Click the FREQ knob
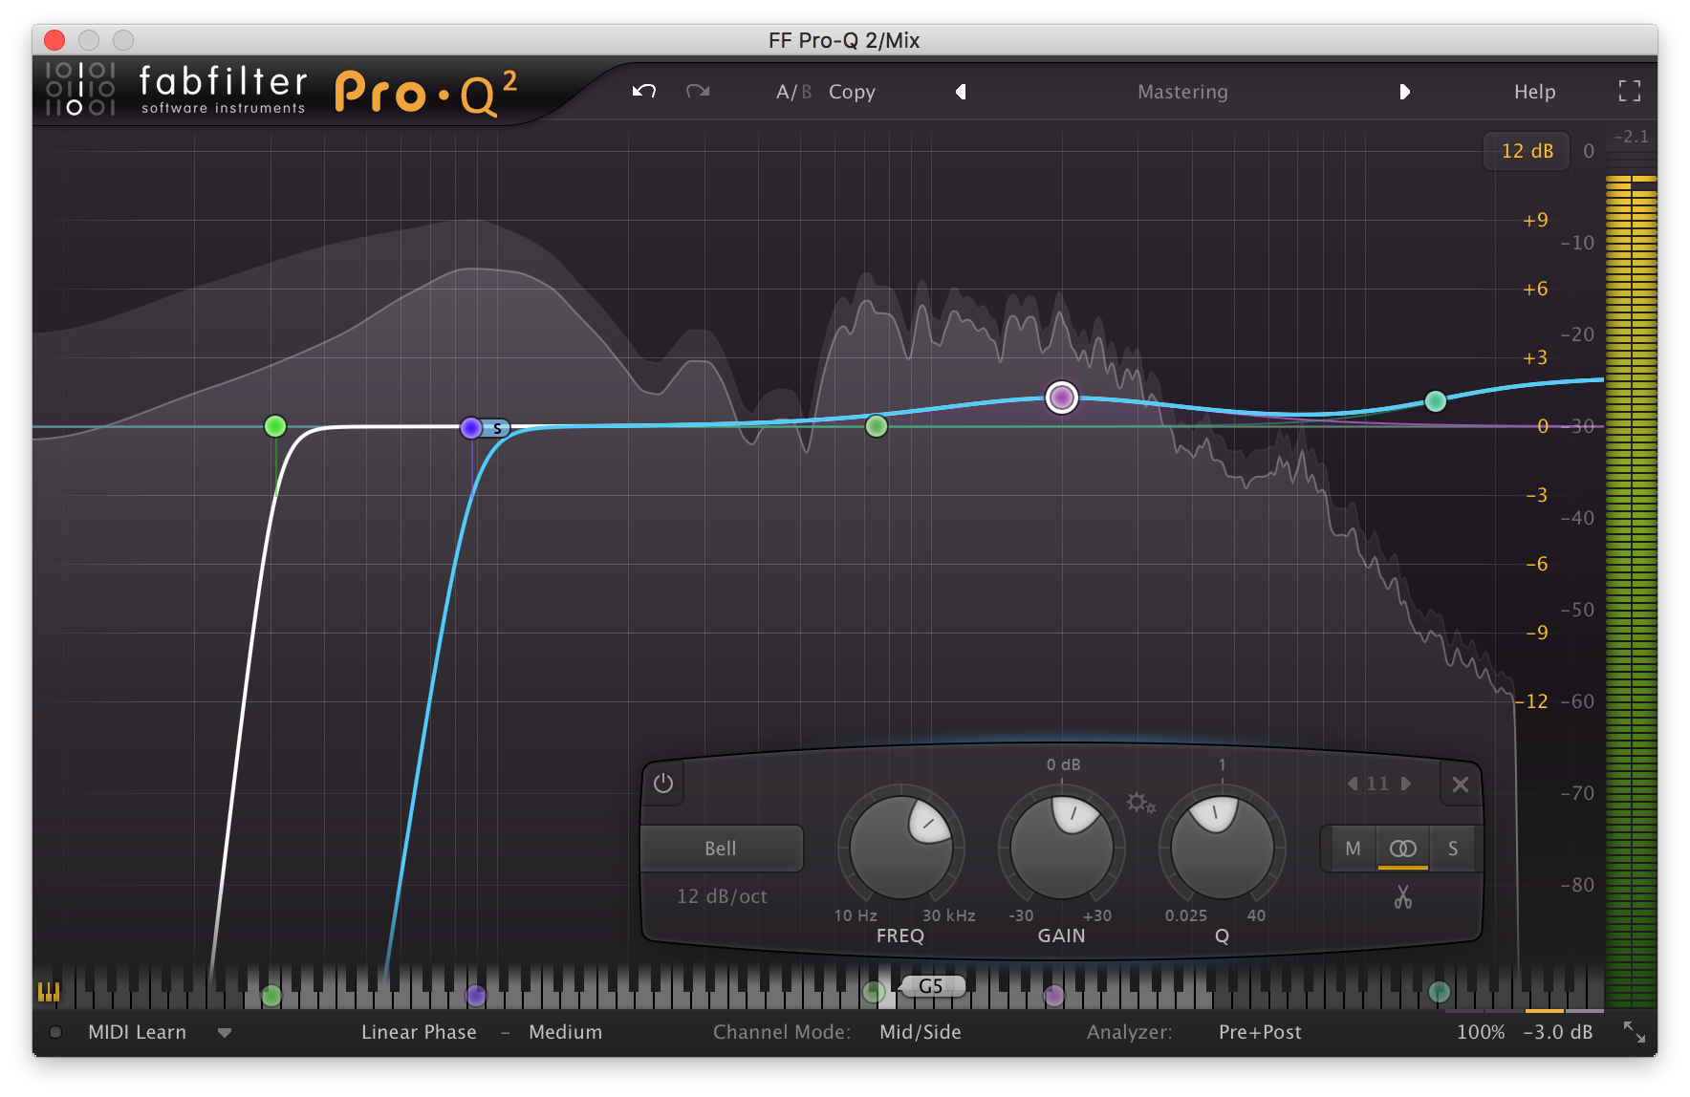This screenshot has width=1690, height=1097. (x=900, y=848)
